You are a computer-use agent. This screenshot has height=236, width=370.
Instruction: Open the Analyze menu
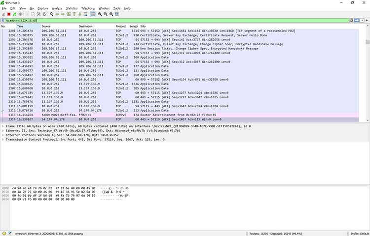57,8
